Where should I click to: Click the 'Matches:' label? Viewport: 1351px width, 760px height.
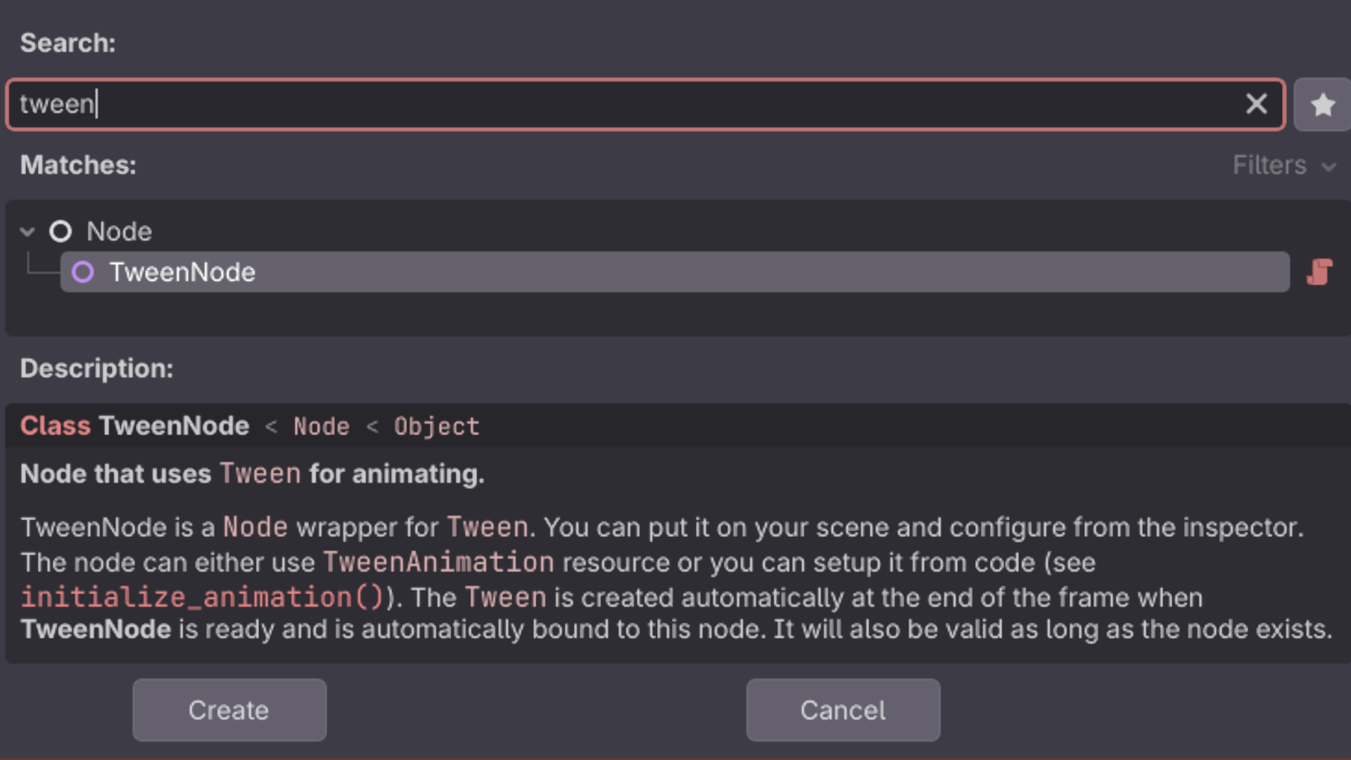tap(78, 165)
